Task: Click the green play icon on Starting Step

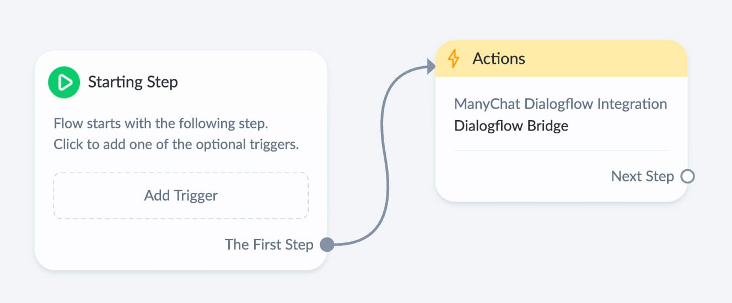Action: coord(64,83)
